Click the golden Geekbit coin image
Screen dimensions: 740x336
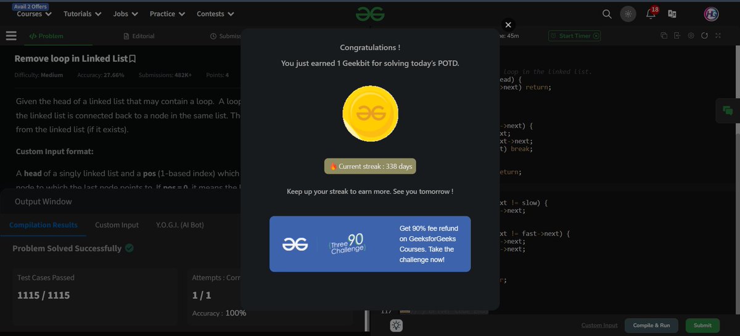coord(370,114)
